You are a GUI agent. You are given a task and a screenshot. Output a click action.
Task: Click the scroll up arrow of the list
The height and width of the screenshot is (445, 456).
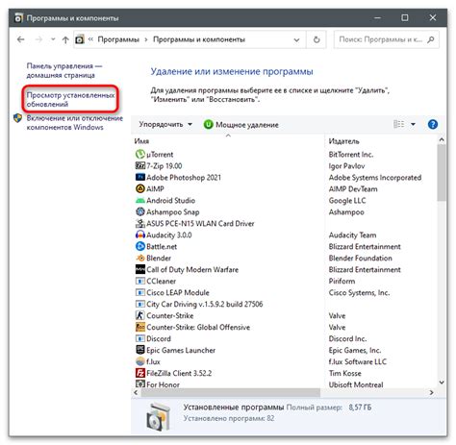pos(442,139)
